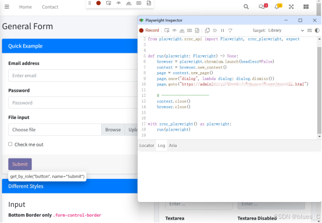Screen dimensions: 322x223
Task: Grab the floating recorder toolbar handle
Action: pos(90,3)
